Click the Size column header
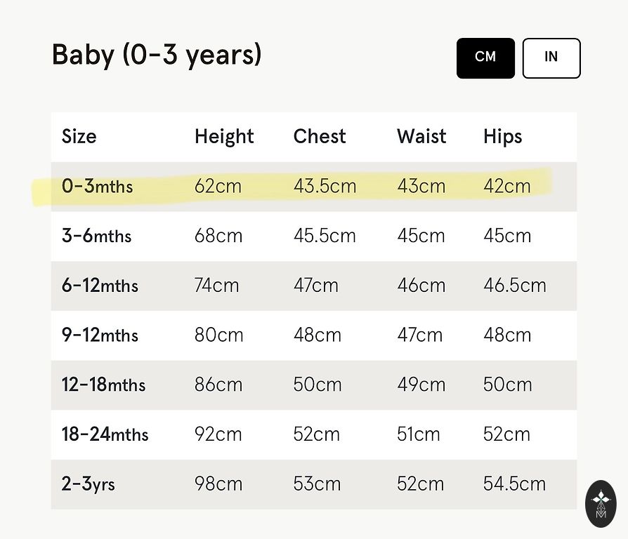Viewport: 628px width, 539px height. pyautogui.click(x=79, y=136)
